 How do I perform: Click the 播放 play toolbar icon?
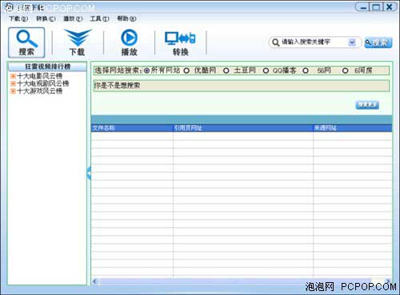[129, 42]
